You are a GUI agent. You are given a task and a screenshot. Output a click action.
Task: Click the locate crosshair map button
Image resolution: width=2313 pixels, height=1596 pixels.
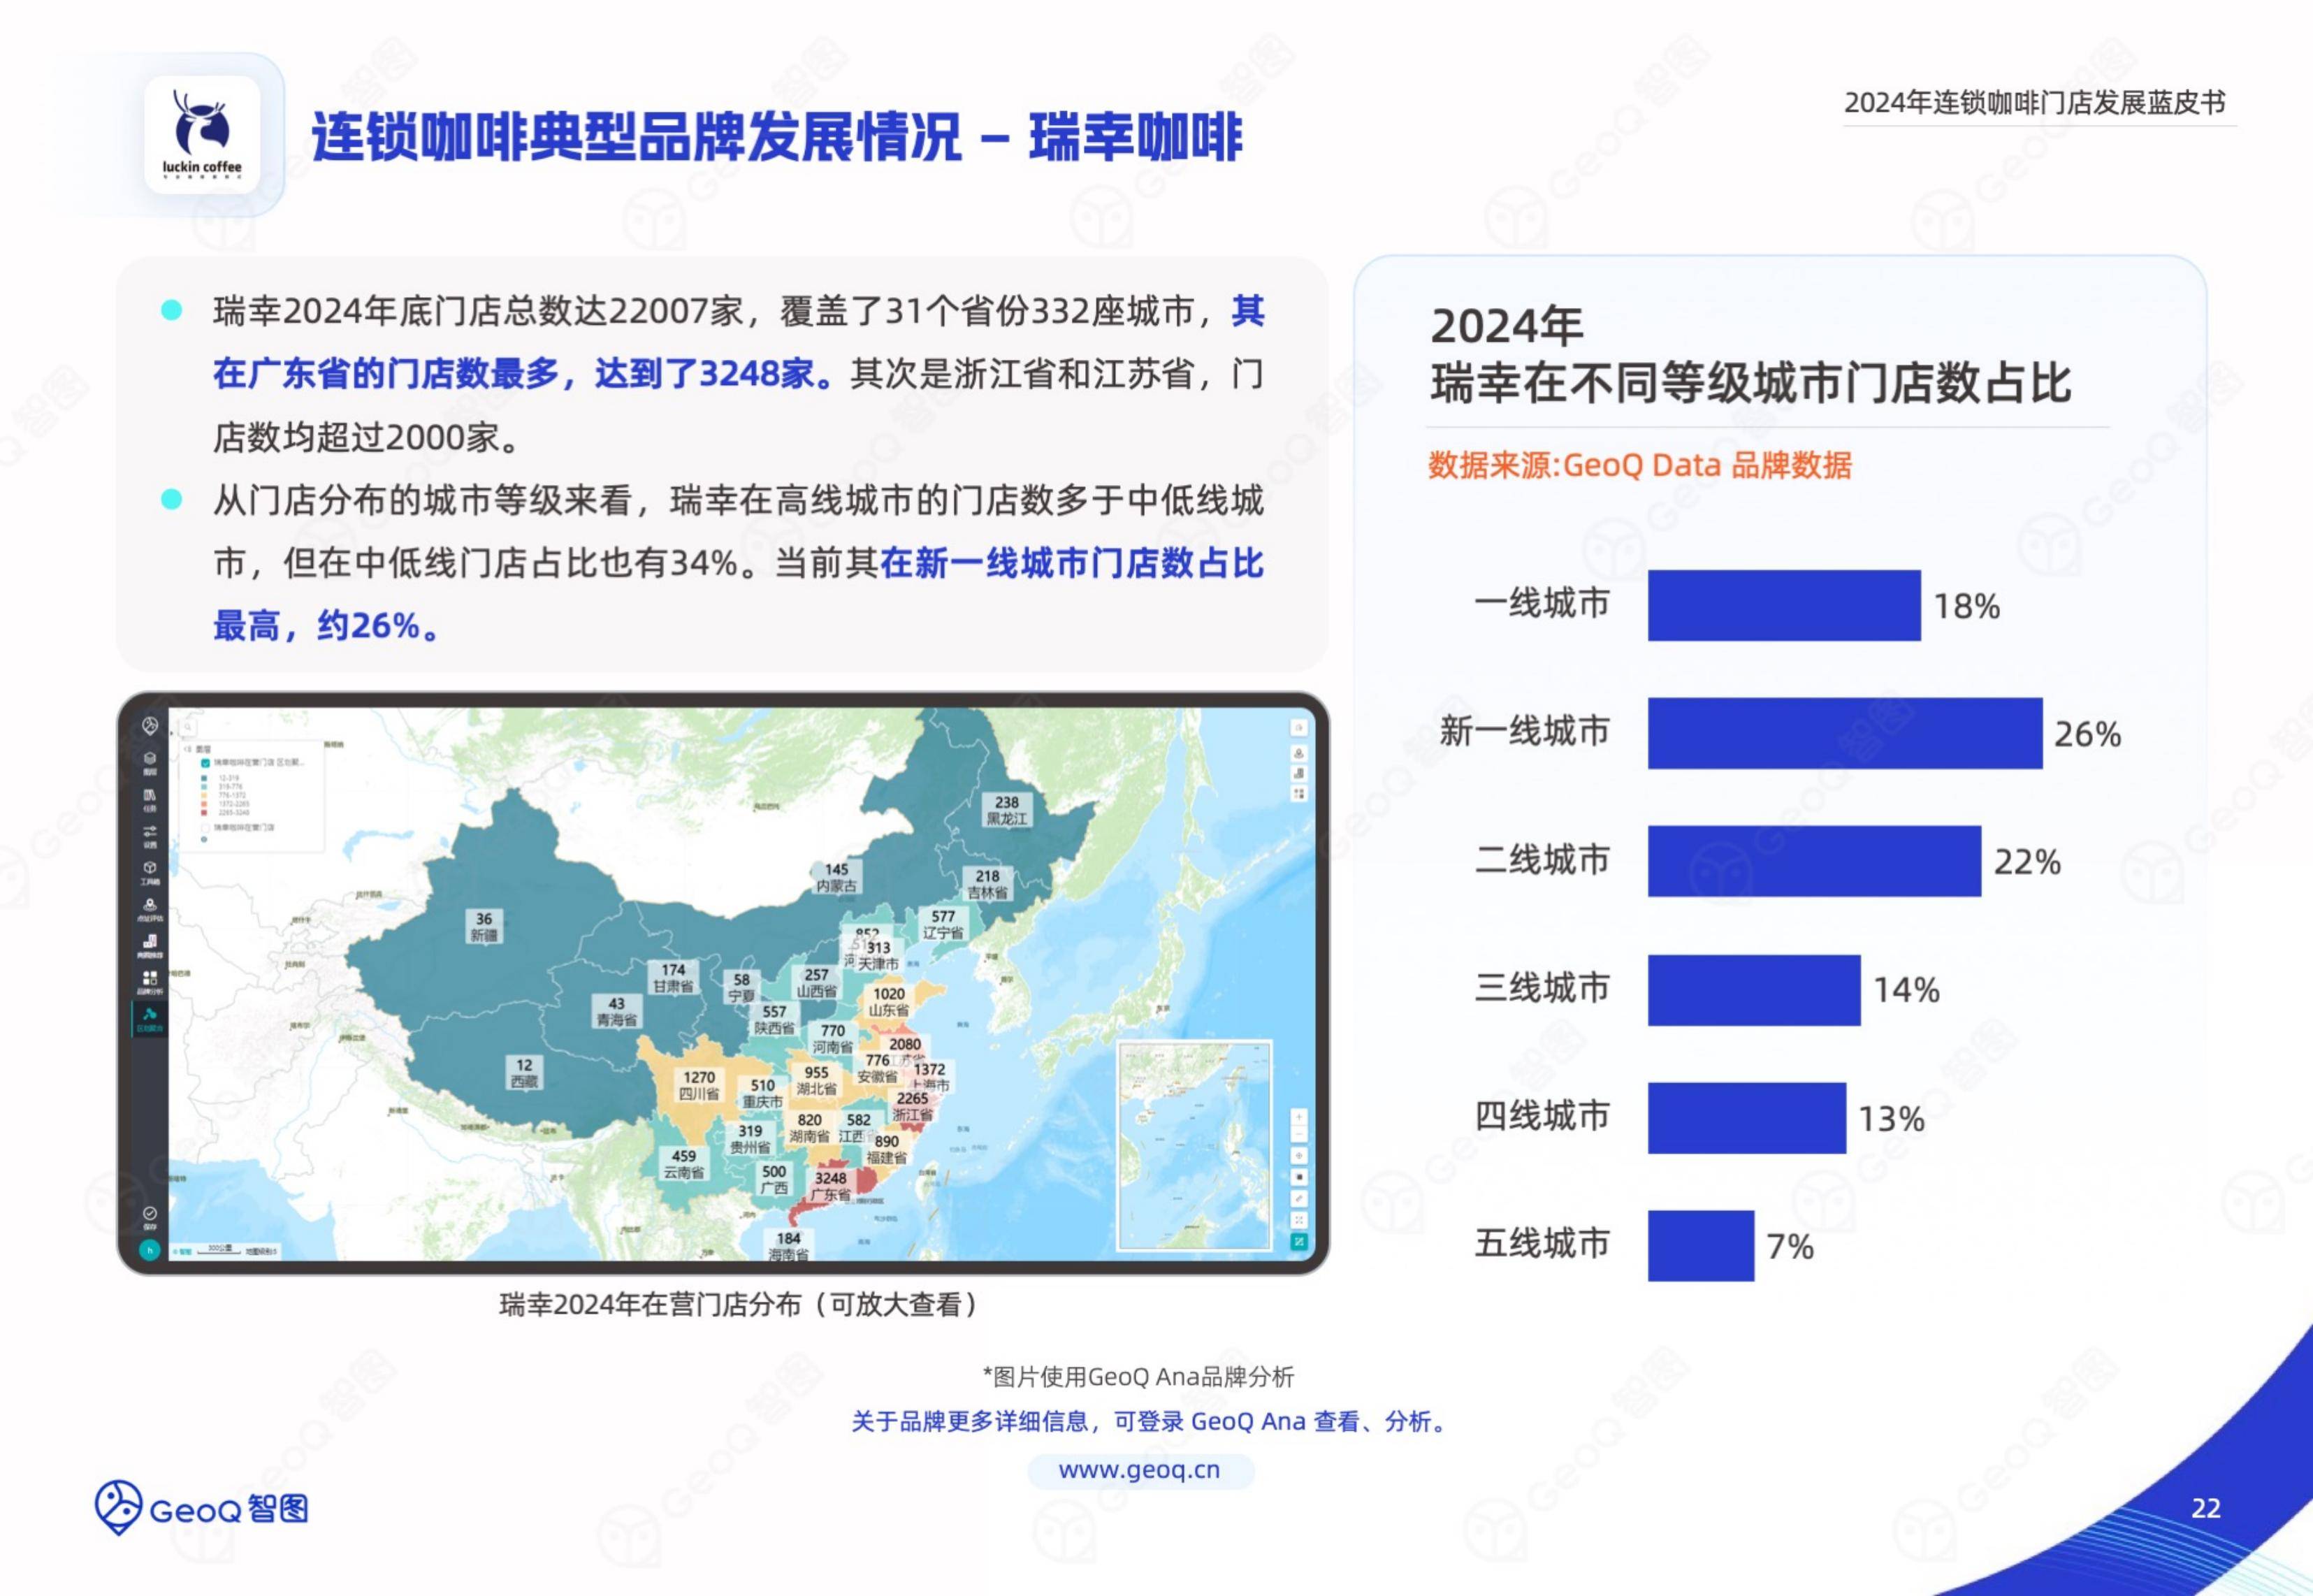click(1299, 1155)
